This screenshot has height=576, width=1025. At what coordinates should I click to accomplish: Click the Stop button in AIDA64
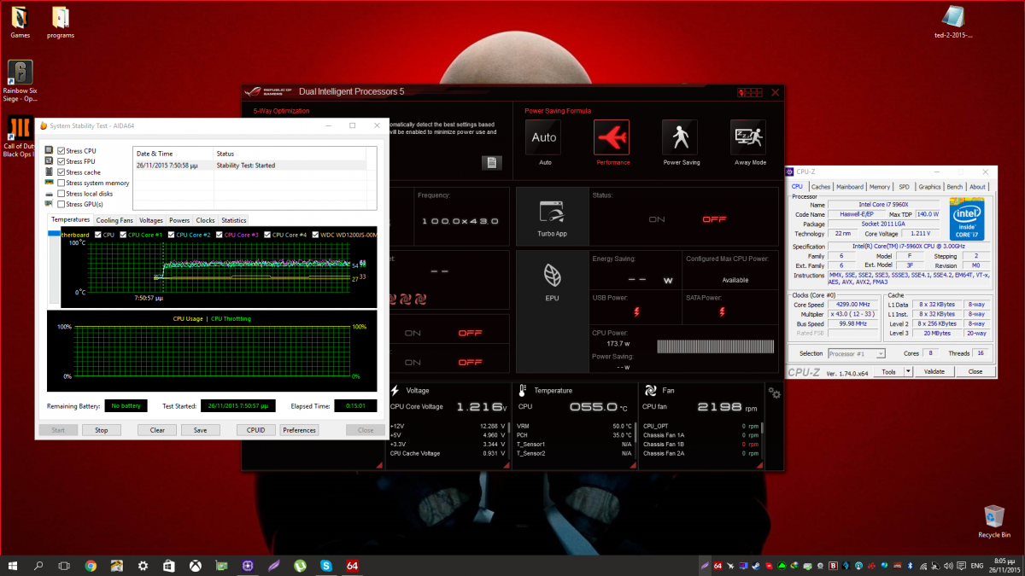point(101,430)
